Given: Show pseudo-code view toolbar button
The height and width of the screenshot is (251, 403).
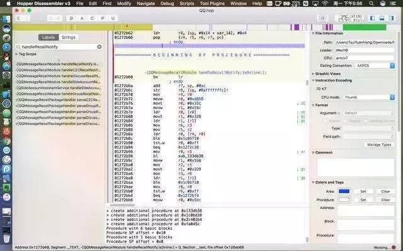Looking at the screenshot, I should coord(357,18).
